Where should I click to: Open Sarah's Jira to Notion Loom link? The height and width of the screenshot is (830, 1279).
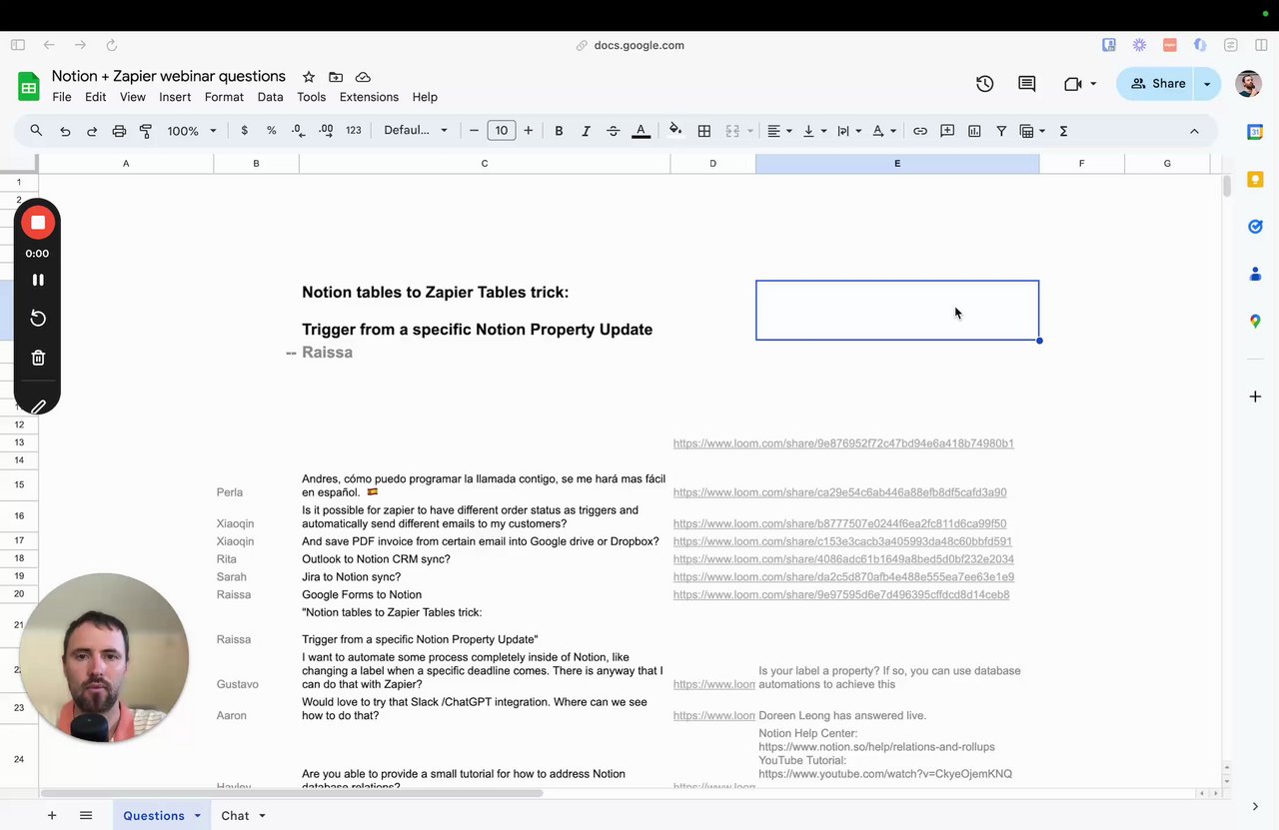[x=843, y=577]
